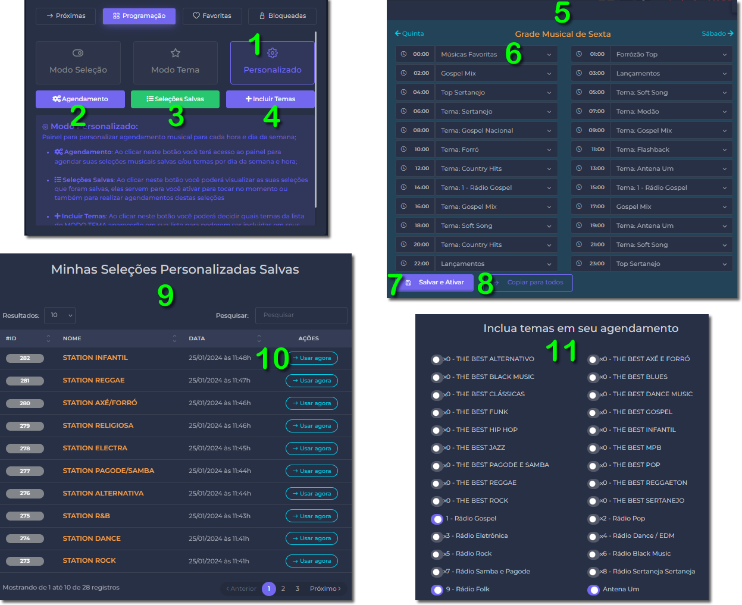Click the Pesquisar search field
The width and height of the screenshot is (742, 605).
[x=301, y=315]
